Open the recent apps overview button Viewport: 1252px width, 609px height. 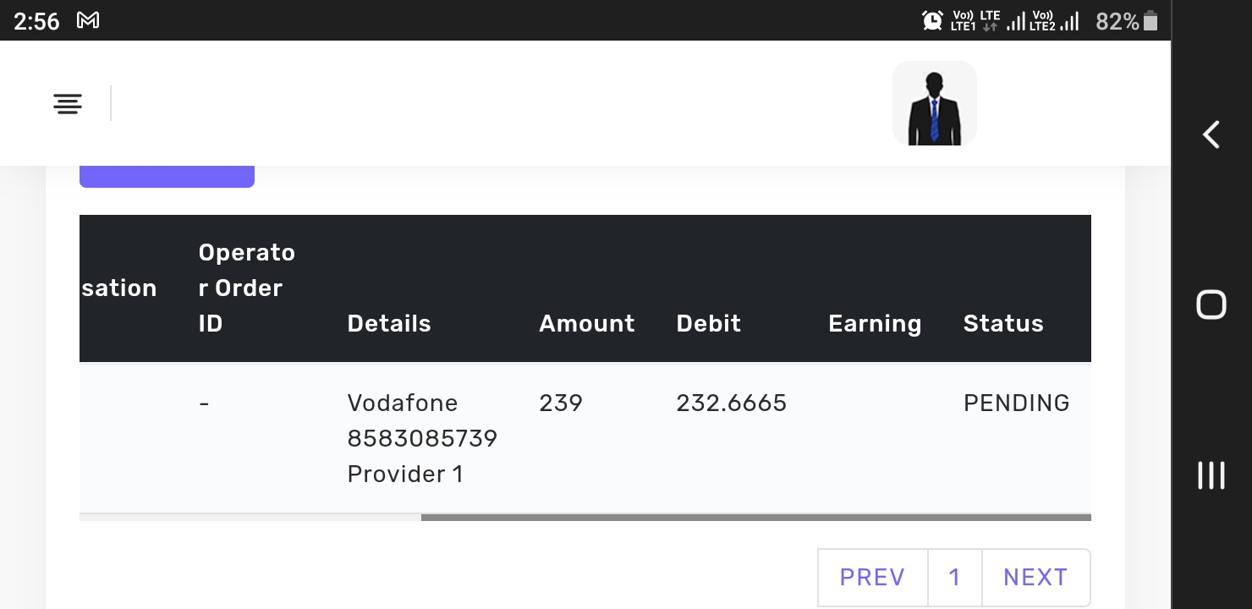click(1211, 475)
